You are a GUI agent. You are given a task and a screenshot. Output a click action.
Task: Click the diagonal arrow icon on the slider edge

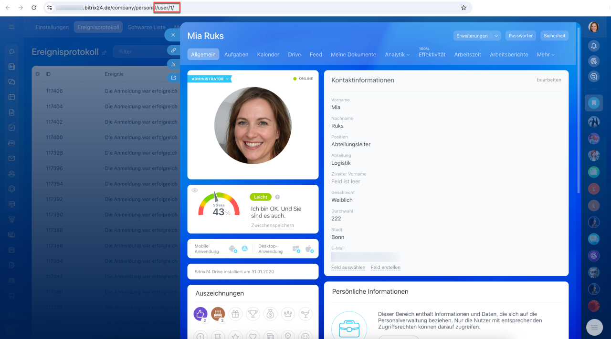173,64
